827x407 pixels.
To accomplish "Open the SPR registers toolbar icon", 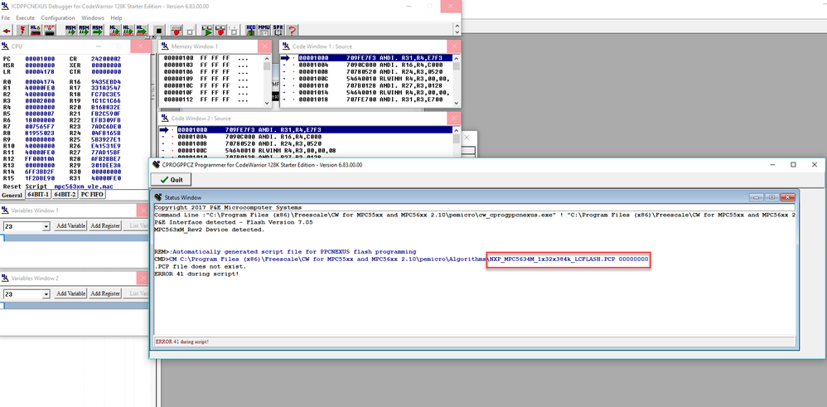I will tap(278, 31).
